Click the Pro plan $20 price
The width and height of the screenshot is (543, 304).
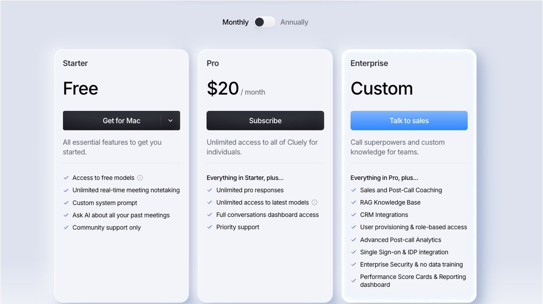(223, 88)
